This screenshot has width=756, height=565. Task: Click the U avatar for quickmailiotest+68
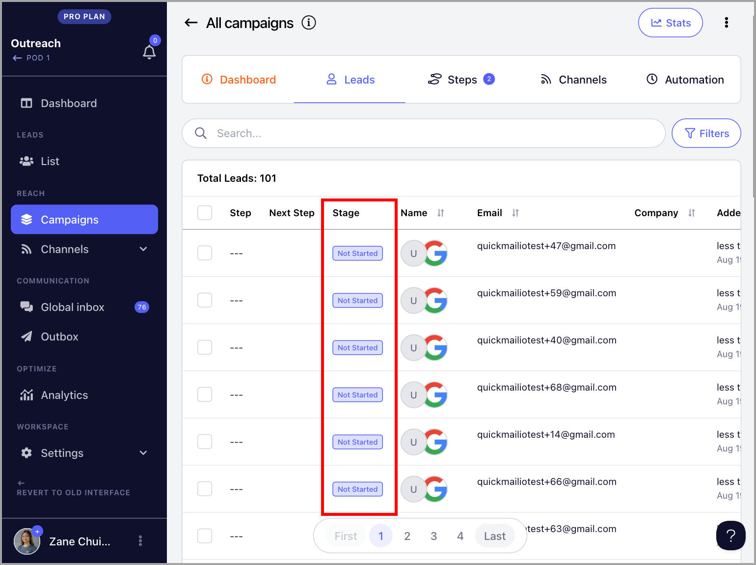[413, 395]
